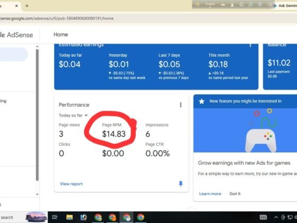Click the Google AdSense logo

(16, 35)
